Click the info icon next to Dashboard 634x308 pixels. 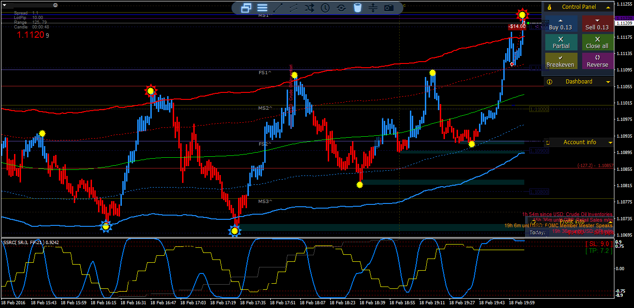pyautogui.click(x=549, y=82)
